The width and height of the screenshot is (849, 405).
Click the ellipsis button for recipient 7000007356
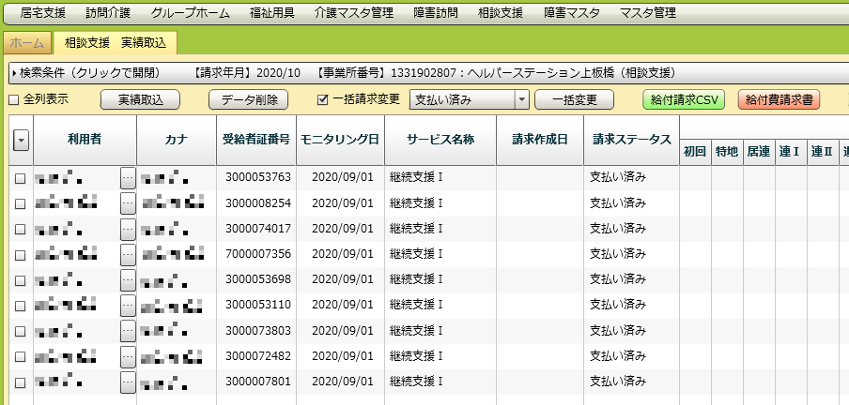coord(129,254)
